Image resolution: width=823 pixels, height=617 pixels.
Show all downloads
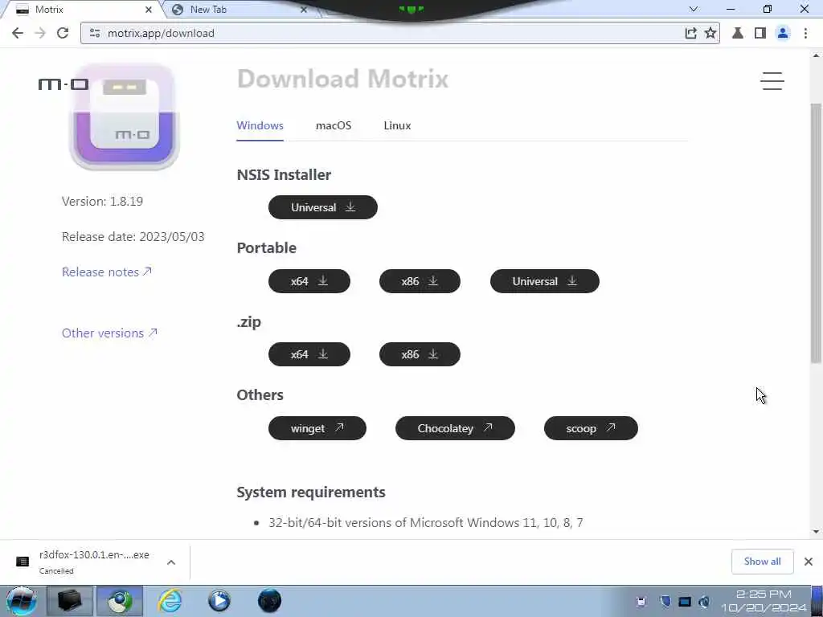762,562
